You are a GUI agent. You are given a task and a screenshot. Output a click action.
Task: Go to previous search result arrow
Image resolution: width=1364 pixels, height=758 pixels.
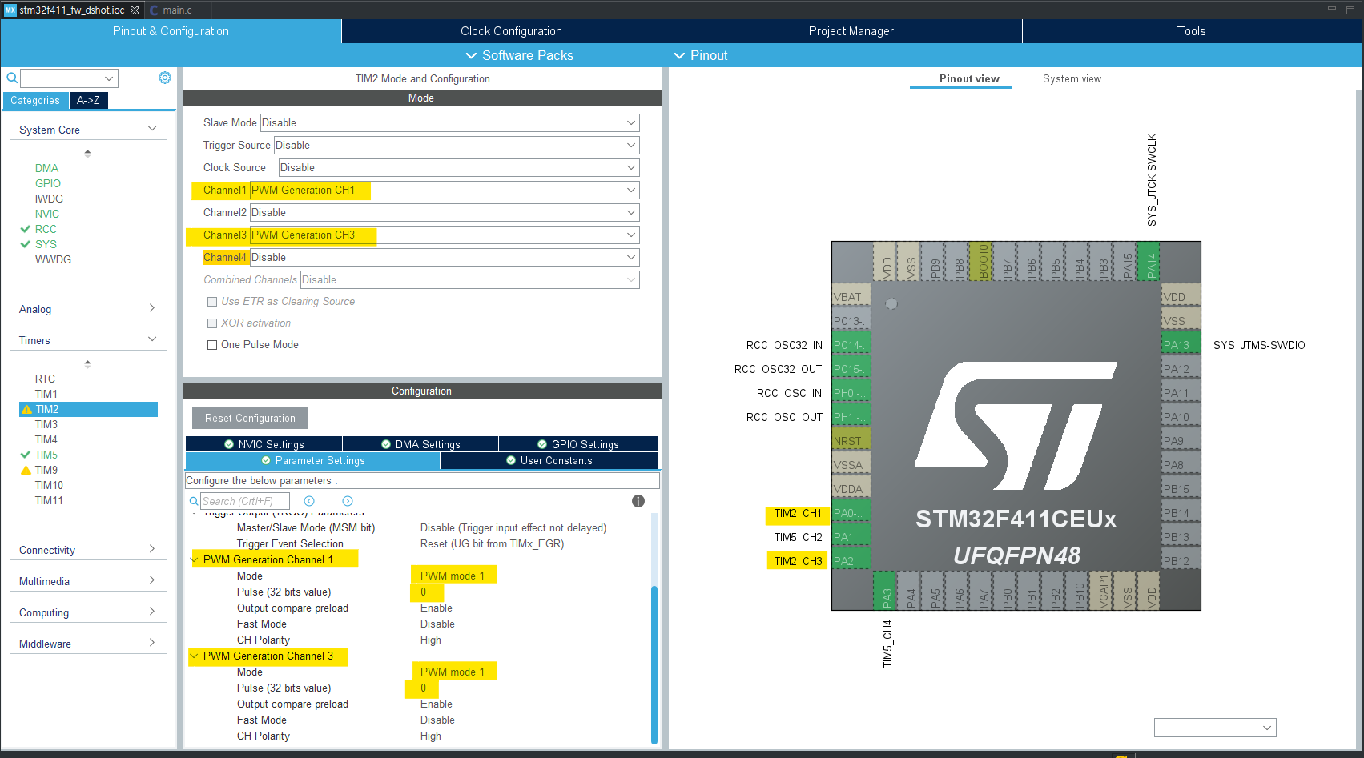[309, 501]
